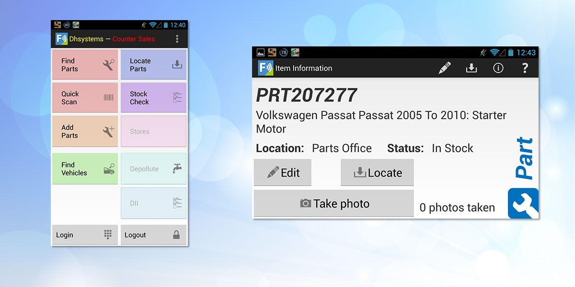The width and height of the screenshot is (575, 287).
Task: Tap the Wi-Fi icon beside the 12:43 clock
Action: 494,52
